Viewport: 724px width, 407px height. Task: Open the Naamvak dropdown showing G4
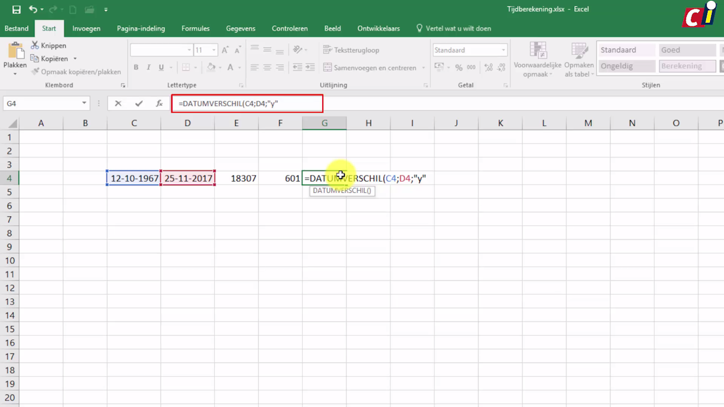pyautogui.click(x=84, y=103)
